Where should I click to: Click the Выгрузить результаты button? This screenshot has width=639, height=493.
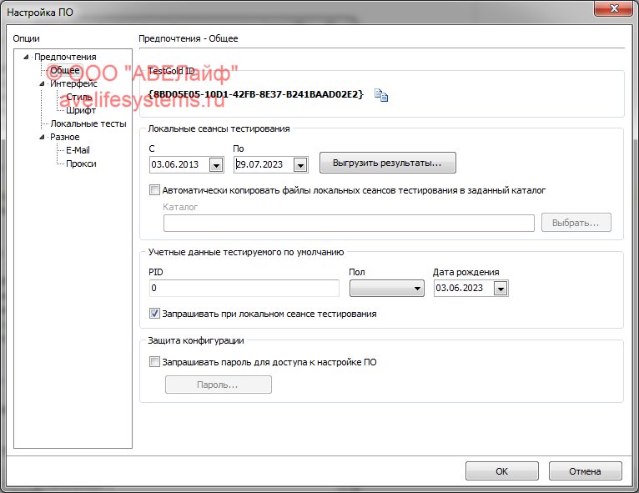[x=388, y=162]
